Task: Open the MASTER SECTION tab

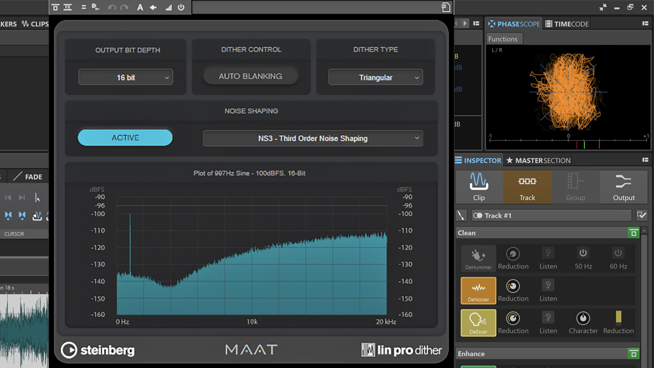Action: coord(538,160)
